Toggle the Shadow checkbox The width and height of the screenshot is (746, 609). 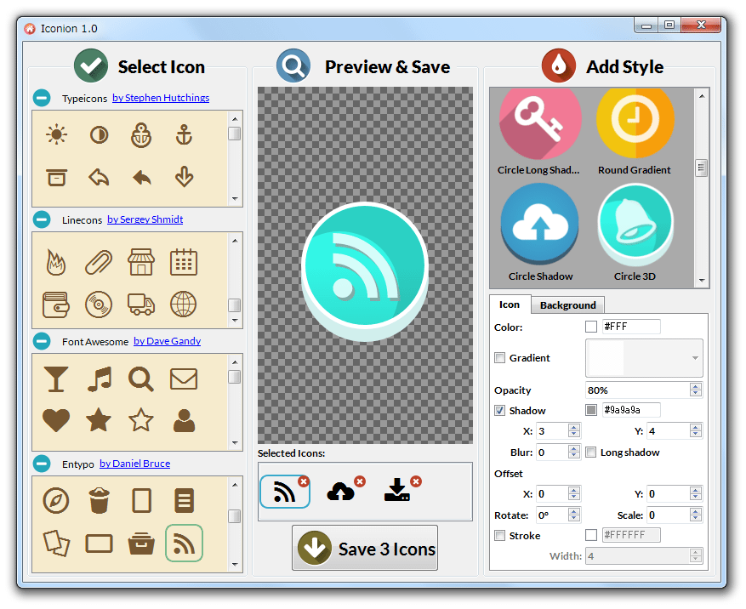[x=499, y=410]
